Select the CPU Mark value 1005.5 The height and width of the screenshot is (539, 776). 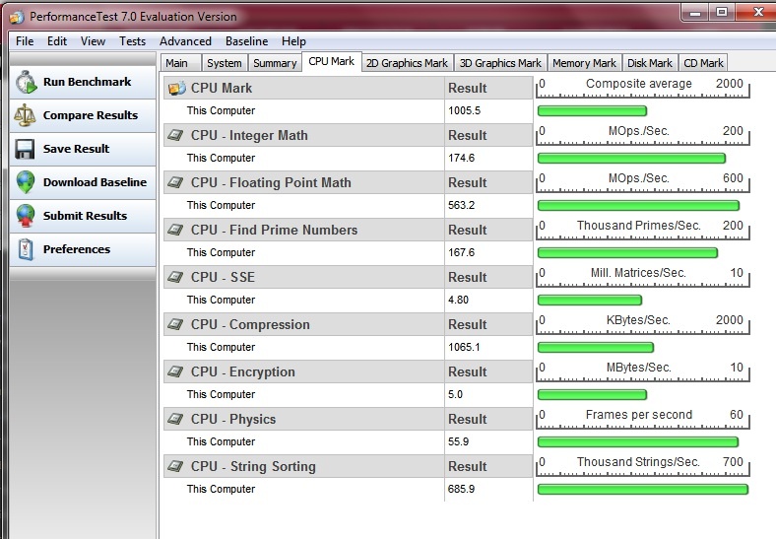tap(464, 110)
